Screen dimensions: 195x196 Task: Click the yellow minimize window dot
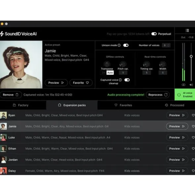[x=2, y=24]
